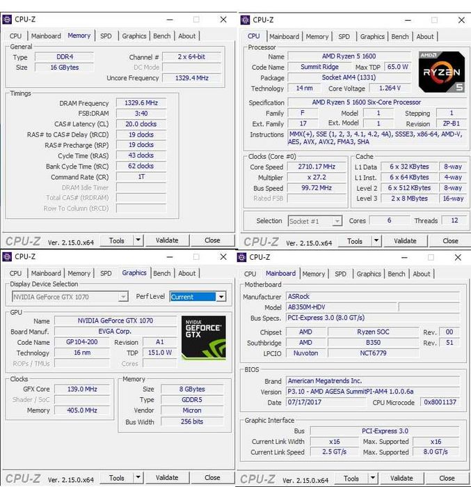Click Close button in Graphics window
This screenshot has width=471, height=487.
pyautogui.click(x=212, y=478)
